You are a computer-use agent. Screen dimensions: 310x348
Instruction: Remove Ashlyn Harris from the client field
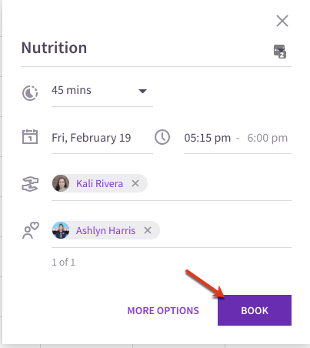148,230
